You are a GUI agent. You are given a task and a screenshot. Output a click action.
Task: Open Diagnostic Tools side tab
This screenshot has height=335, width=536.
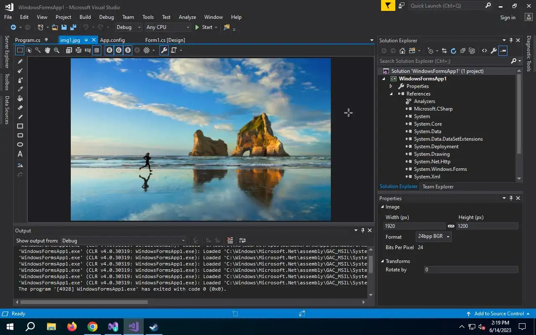(529, 54)
